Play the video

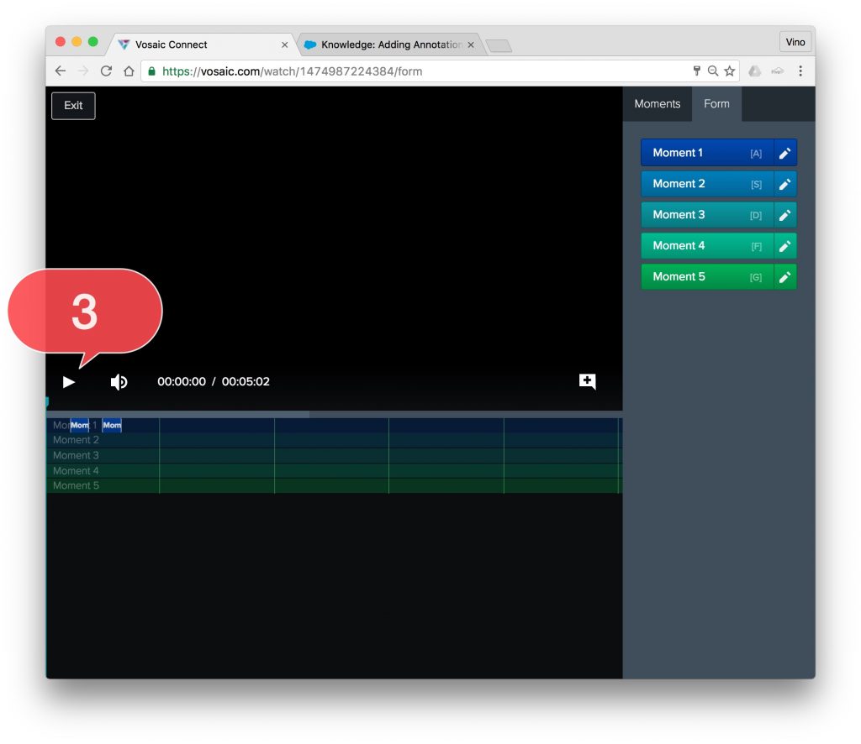69,382
